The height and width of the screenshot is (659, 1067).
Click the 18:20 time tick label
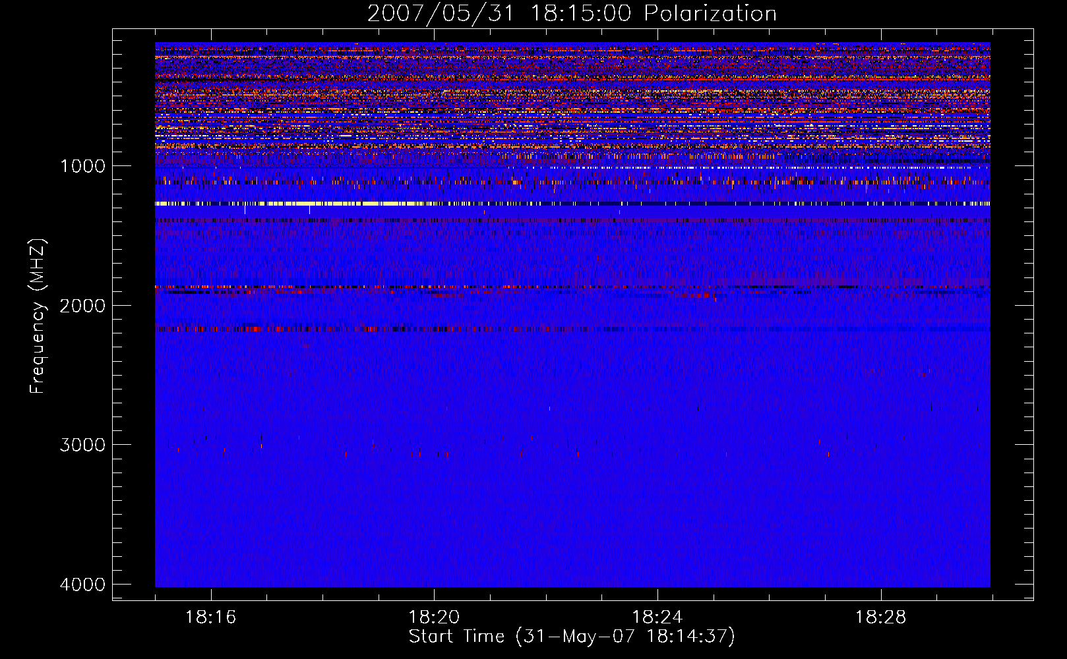[434, 617]
